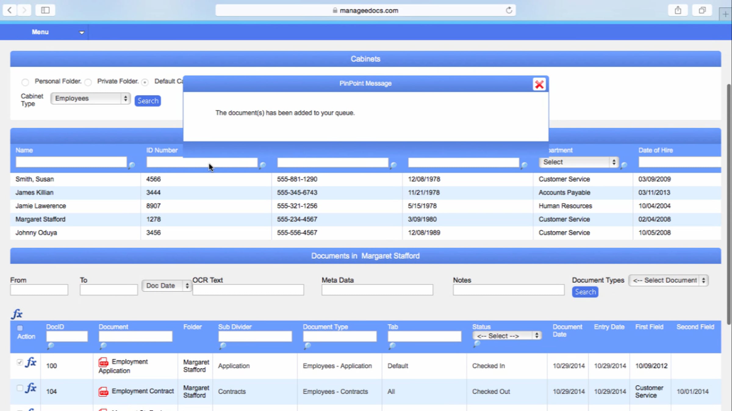732x411 pixels.
Task: Open fx action for document 100
Action: (x=31, y=362)
